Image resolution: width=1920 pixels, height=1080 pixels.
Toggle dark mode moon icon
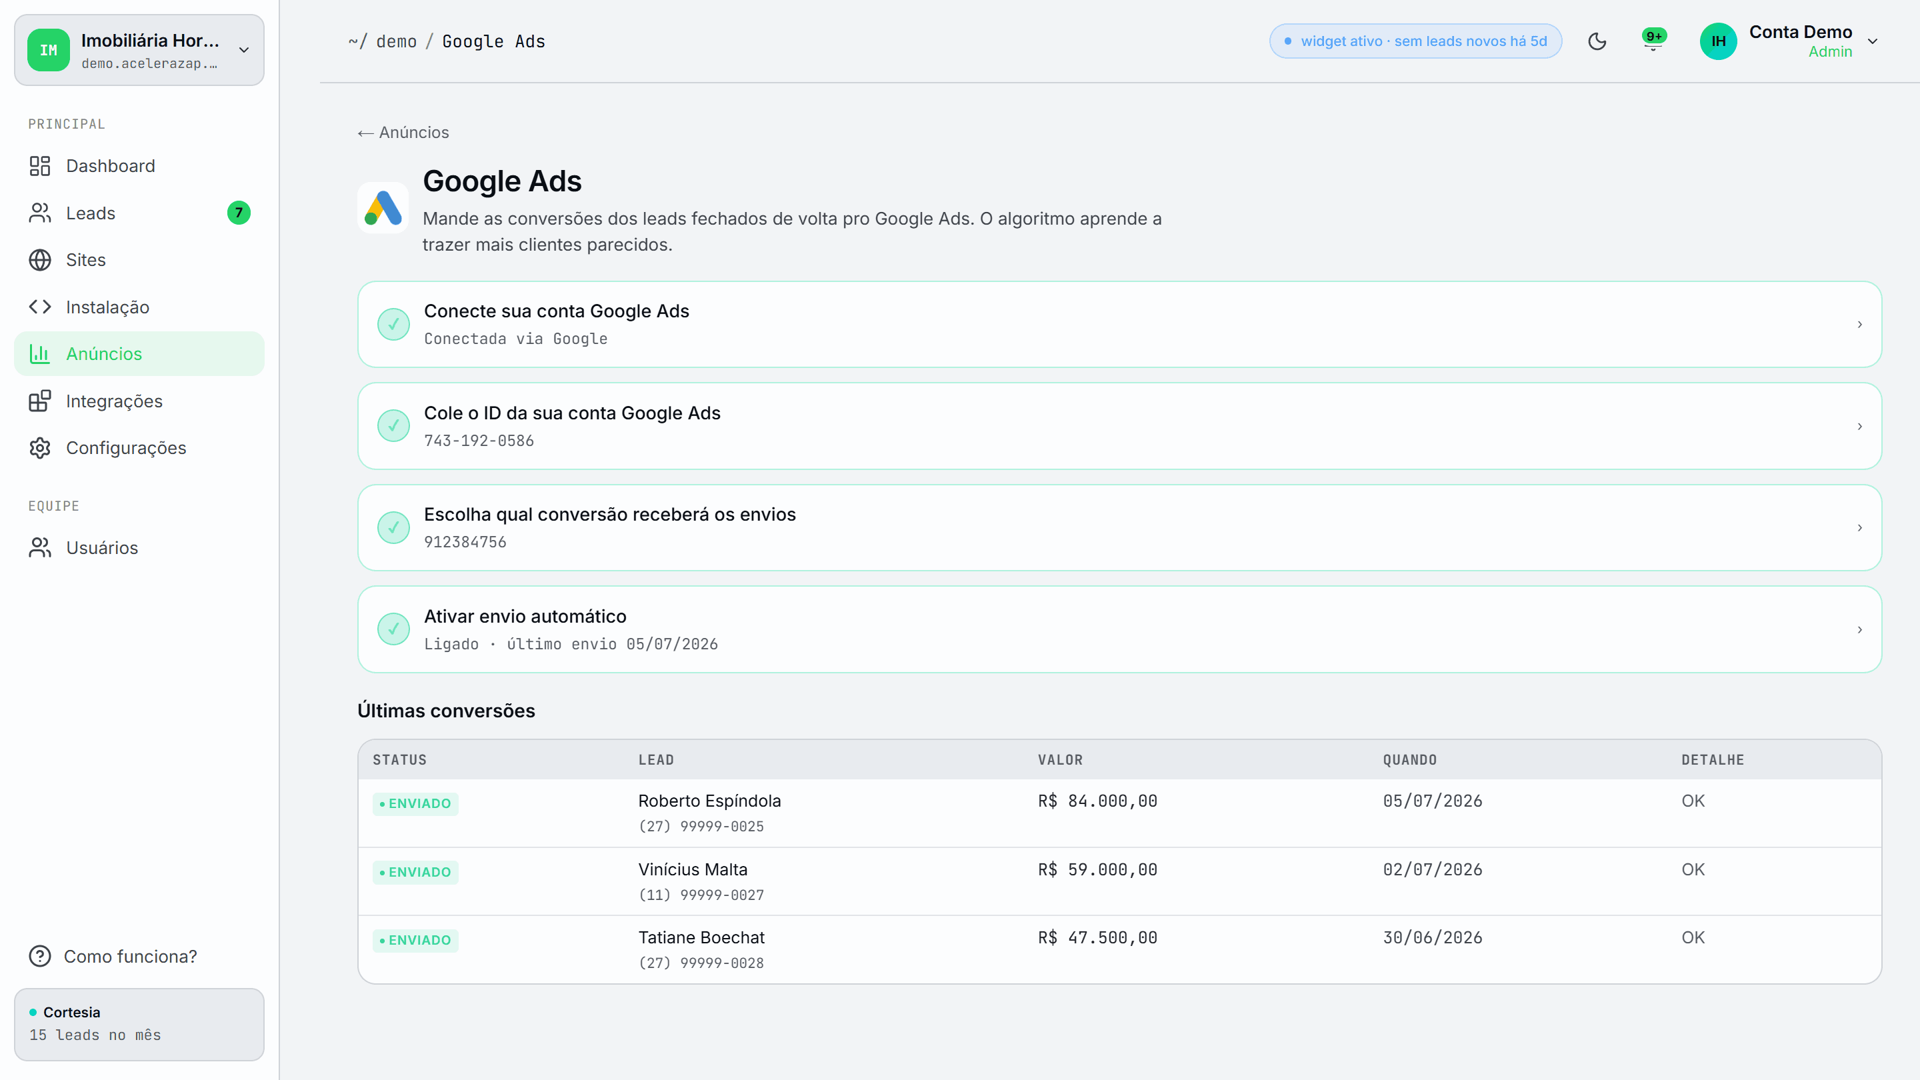click(1597, 41)
